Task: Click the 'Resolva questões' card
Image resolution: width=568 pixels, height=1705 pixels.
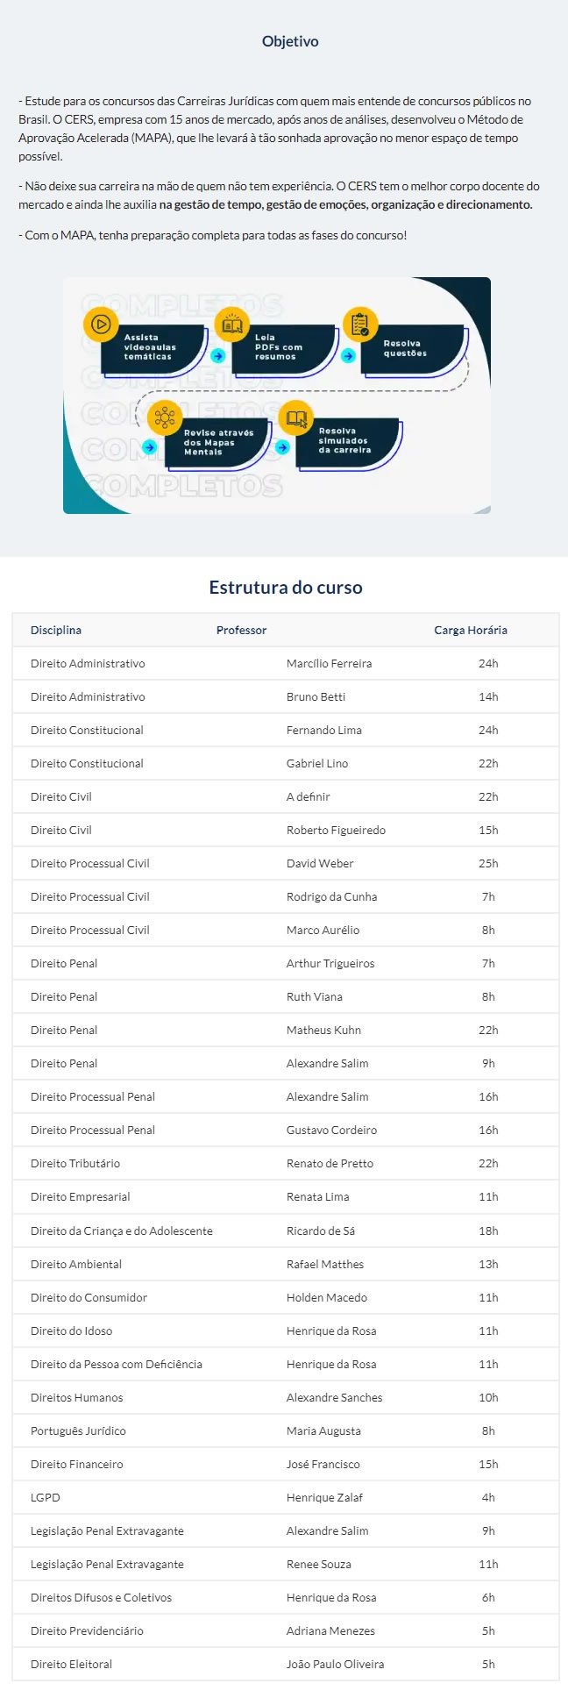Action: pos(412,348)
